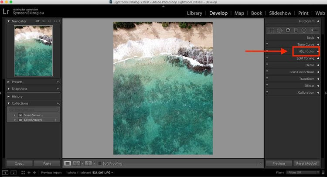Screen dimensions: 327x177
Task: Turn off filters with filter switch
Action: [323, 173]
